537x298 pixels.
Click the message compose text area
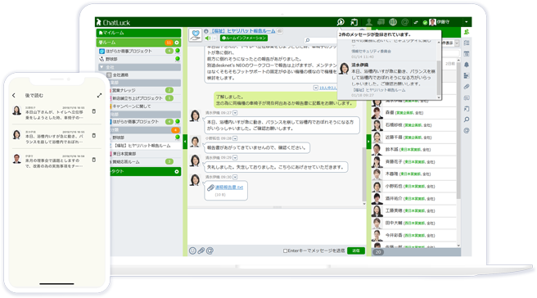[277, 227]
